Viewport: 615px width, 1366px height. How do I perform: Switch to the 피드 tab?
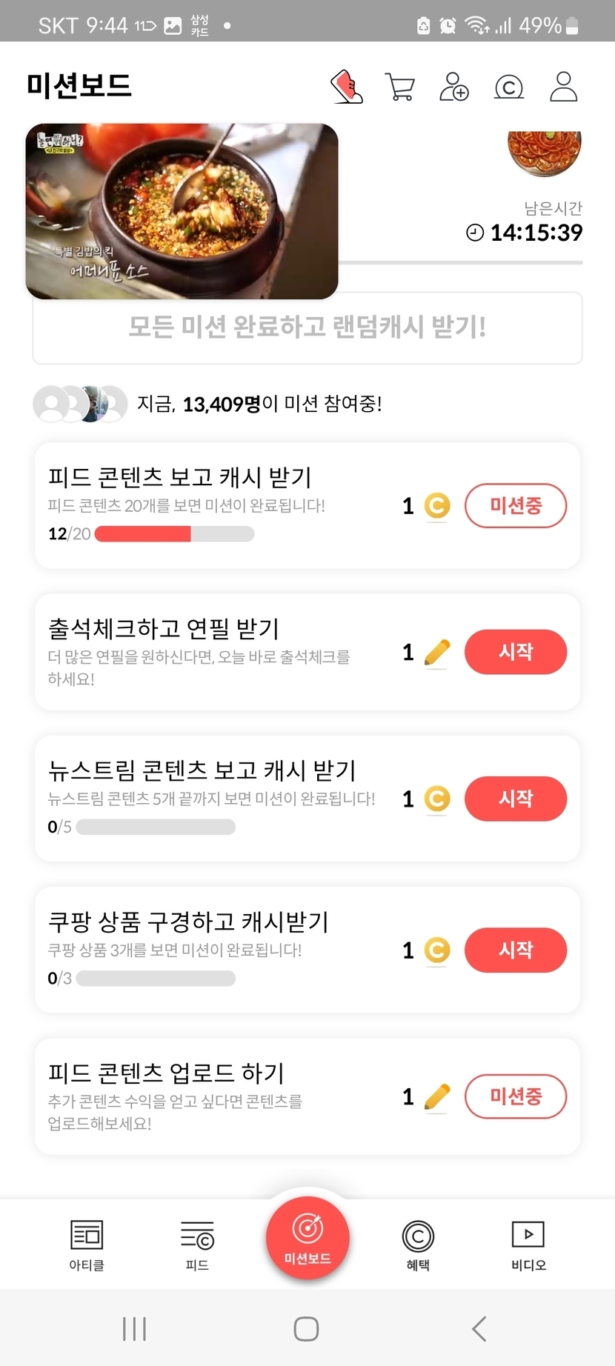click(197, 1245)
